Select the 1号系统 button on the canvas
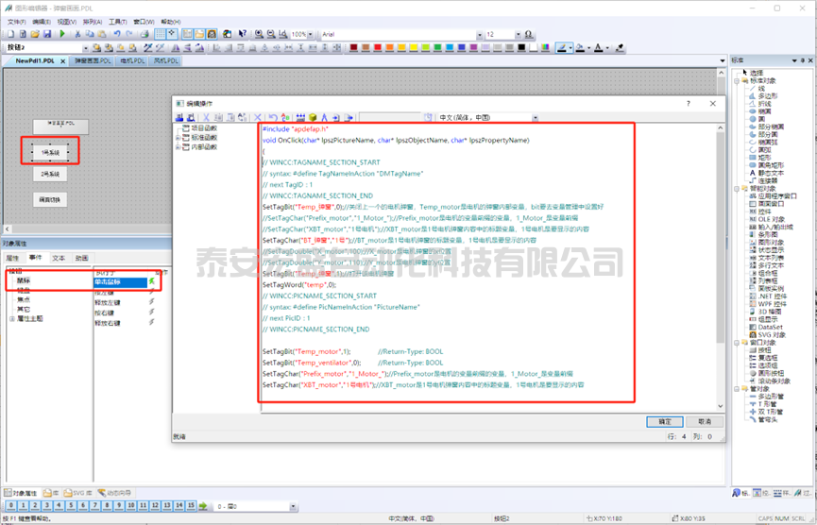Screen dimensions: 817x525 (x=50, y=151)
